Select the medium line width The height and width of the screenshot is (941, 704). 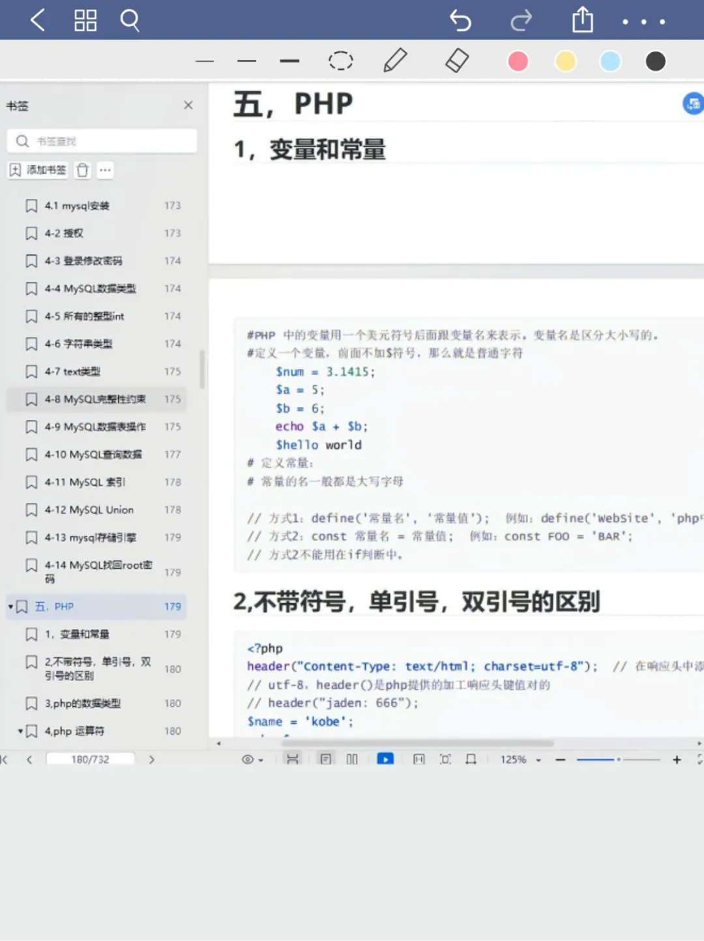point(247,61)
